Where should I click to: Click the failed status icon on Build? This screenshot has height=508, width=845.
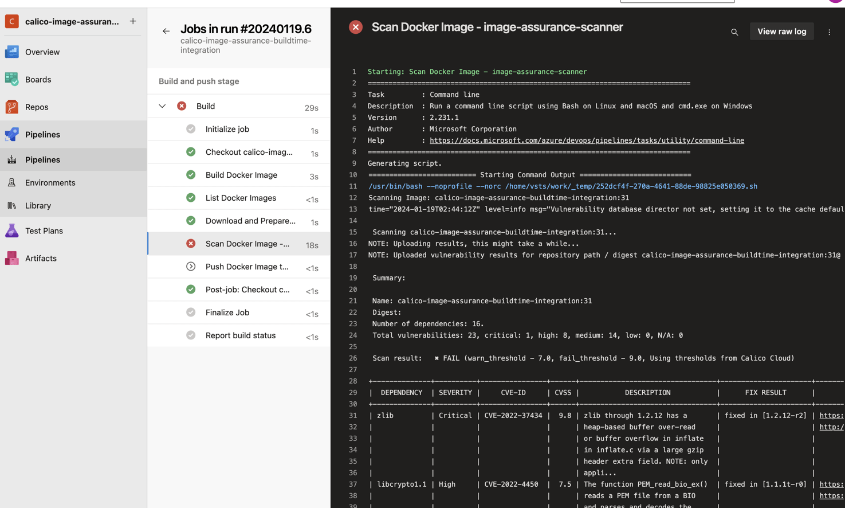[180, 106]
